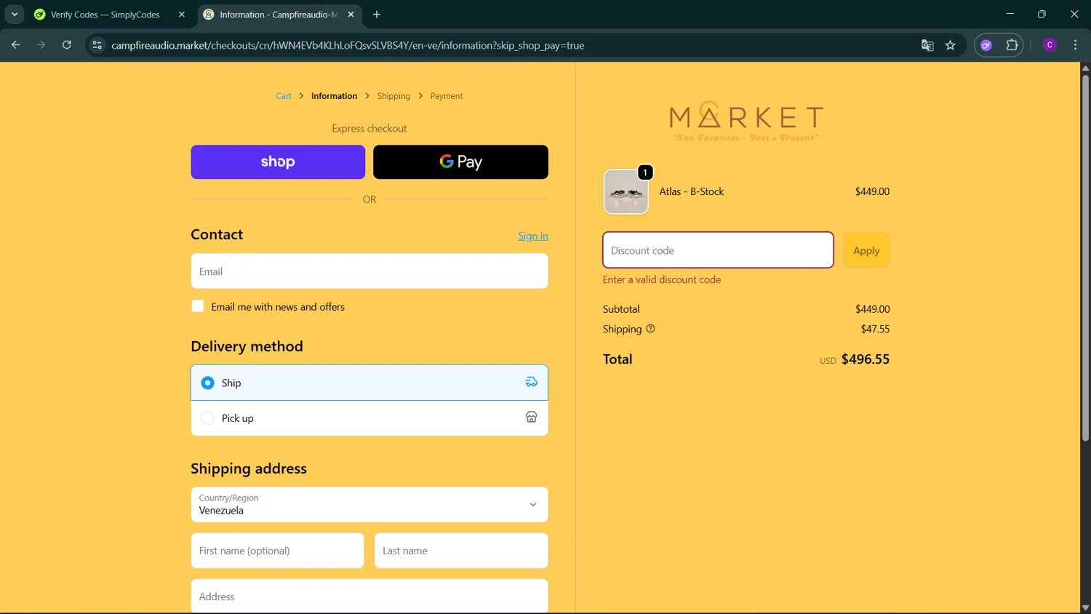Click the Total $496.55 amount
This screenshot has height=614, width=1091.
coord(866,359)
